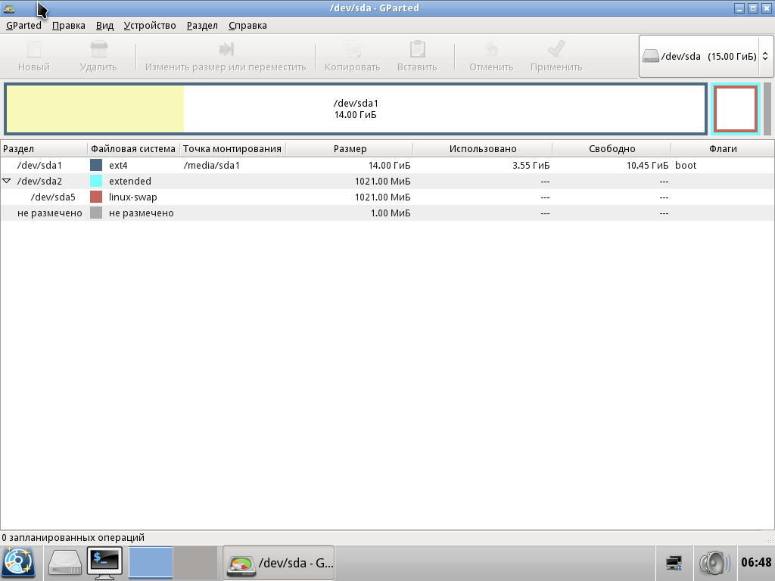The width and height of the screenshot is (775, 581).
Task: Collapse the /dev/sda2 extended partition tree
Action: pyautogui.click(x=7, y=182)
